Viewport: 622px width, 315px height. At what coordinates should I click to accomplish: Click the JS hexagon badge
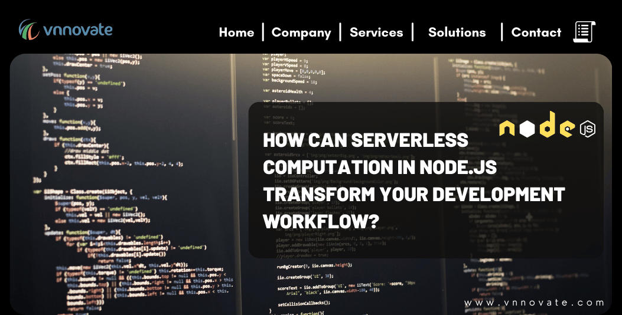point(587,128)
